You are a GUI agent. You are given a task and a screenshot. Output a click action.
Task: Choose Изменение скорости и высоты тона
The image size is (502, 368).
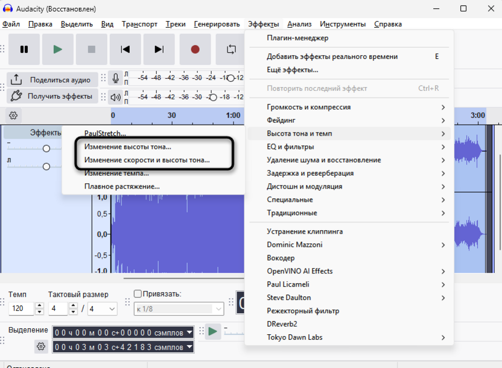click(153, 160)
